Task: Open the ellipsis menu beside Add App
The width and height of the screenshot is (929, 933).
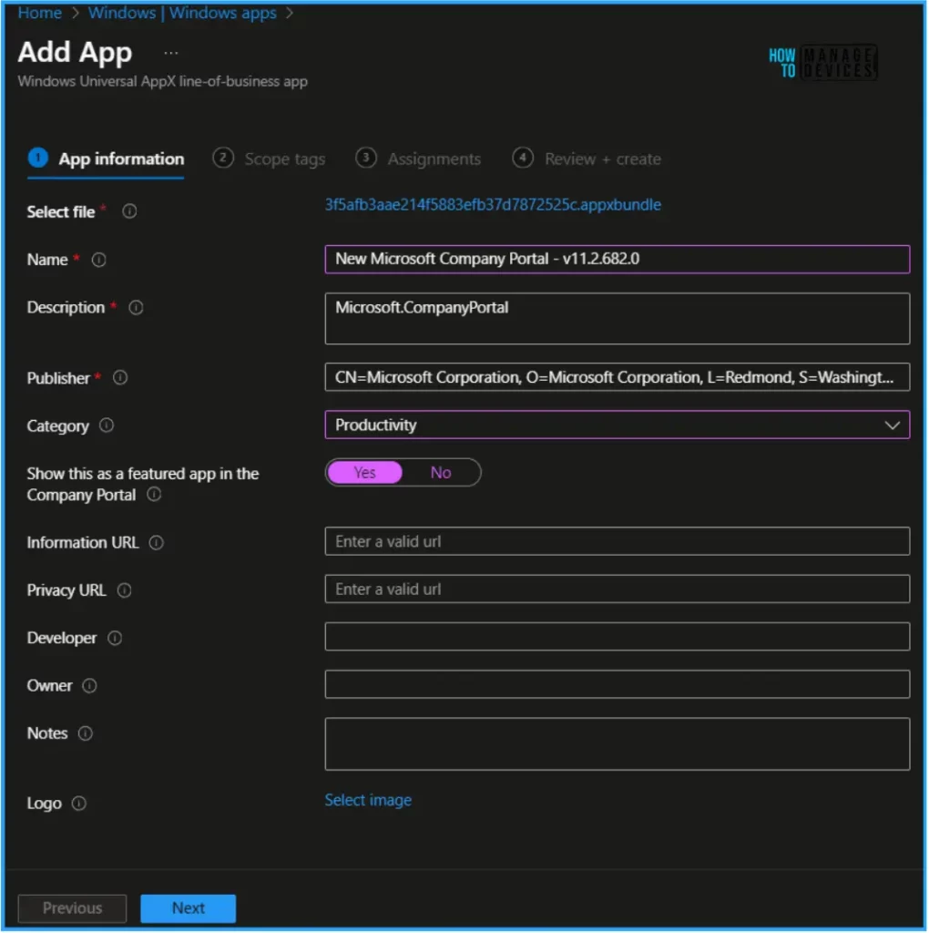Action: point(170,53)
